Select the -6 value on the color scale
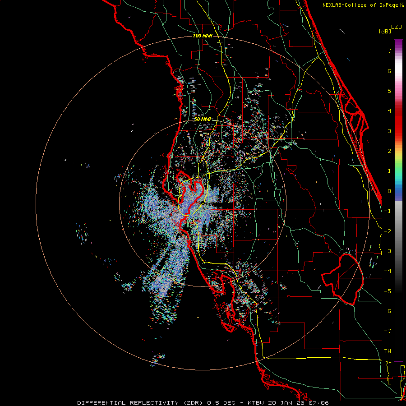This screenshot has width=406, height=406. point(388,311)
